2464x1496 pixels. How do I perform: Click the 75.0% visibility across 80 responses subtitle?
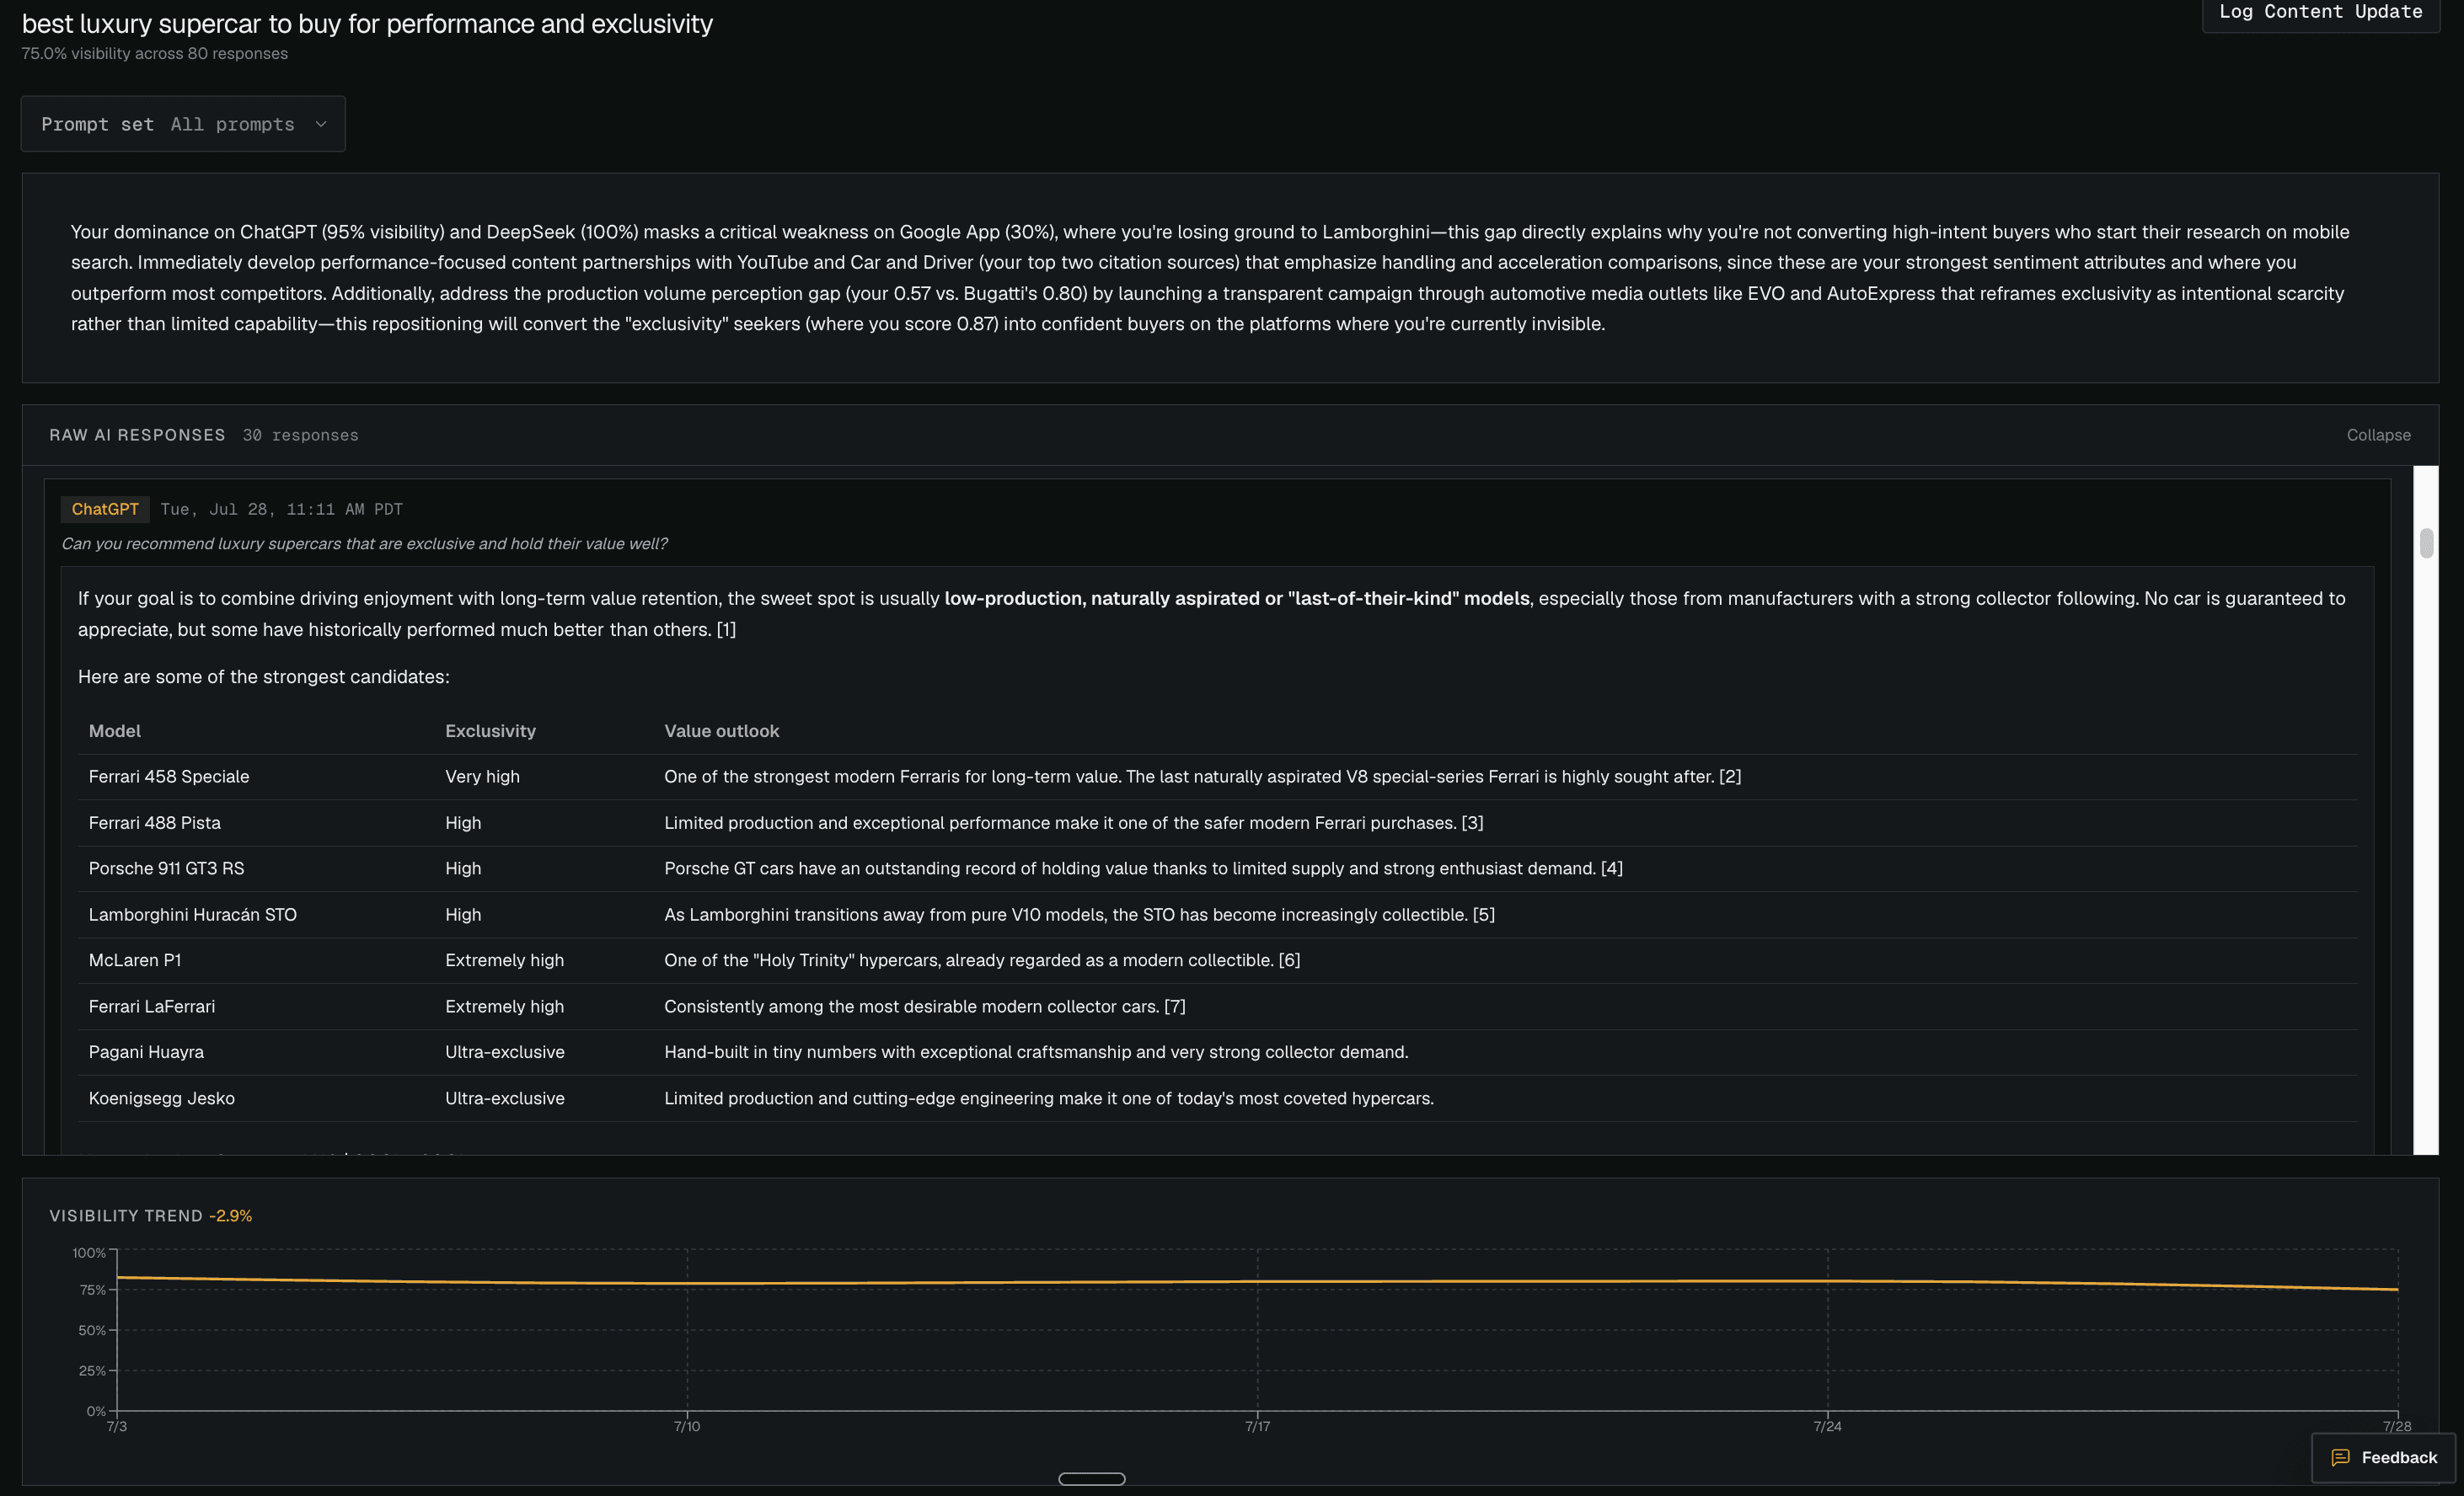pos(154,53)
